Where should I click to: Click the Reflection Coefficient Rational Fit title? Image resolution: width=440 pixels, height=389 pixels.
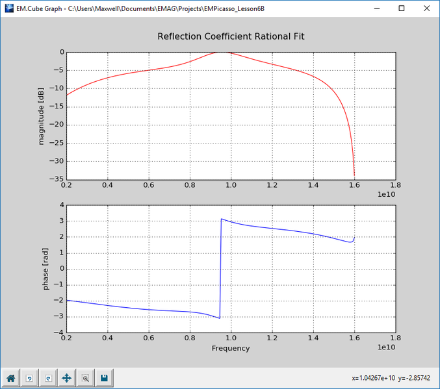tap(231, 36)
